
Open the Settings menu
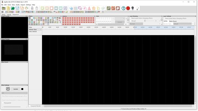tap(28, 5)
